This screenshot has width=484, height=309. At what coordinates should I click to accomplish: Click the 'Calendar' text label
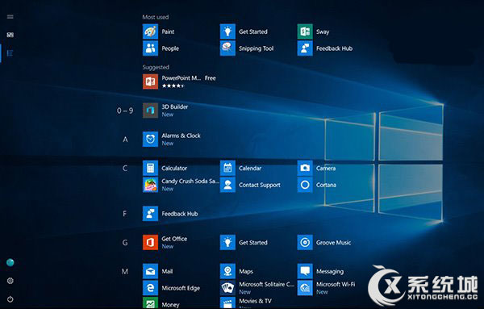tap(250, 169)
